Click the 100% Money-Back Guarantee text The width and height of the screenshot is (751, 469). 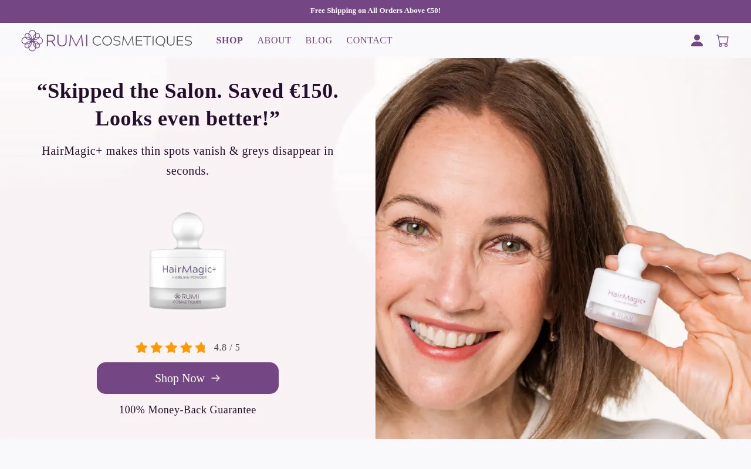tap(188, 410)
